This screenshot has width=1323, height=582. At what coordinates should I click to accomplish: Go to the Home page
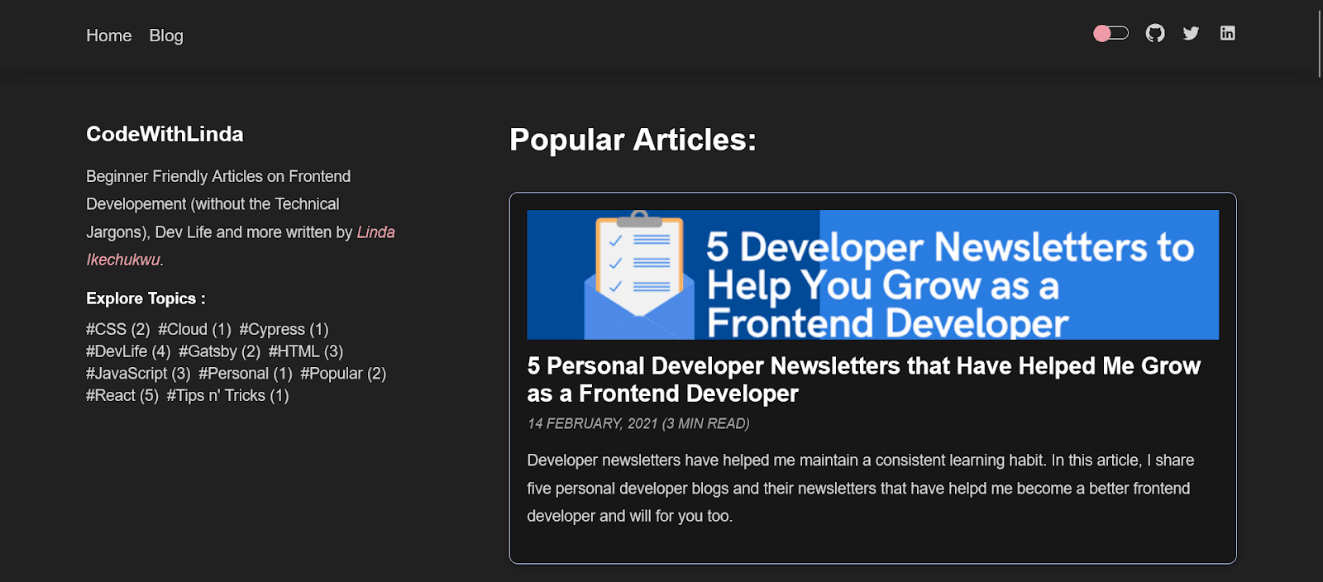tap(109, 36)
